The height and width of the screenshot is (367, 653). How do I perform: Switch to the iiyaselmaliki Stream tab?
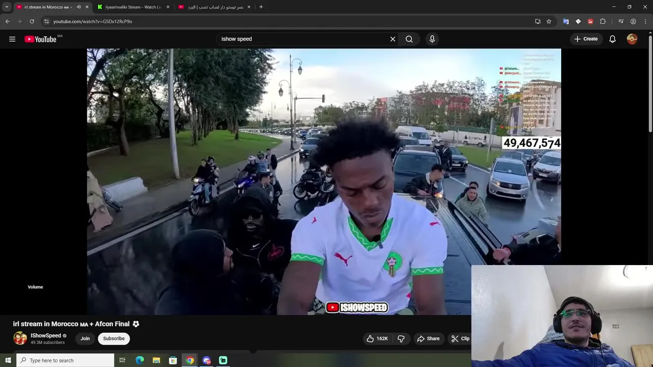tap(133, 7)
